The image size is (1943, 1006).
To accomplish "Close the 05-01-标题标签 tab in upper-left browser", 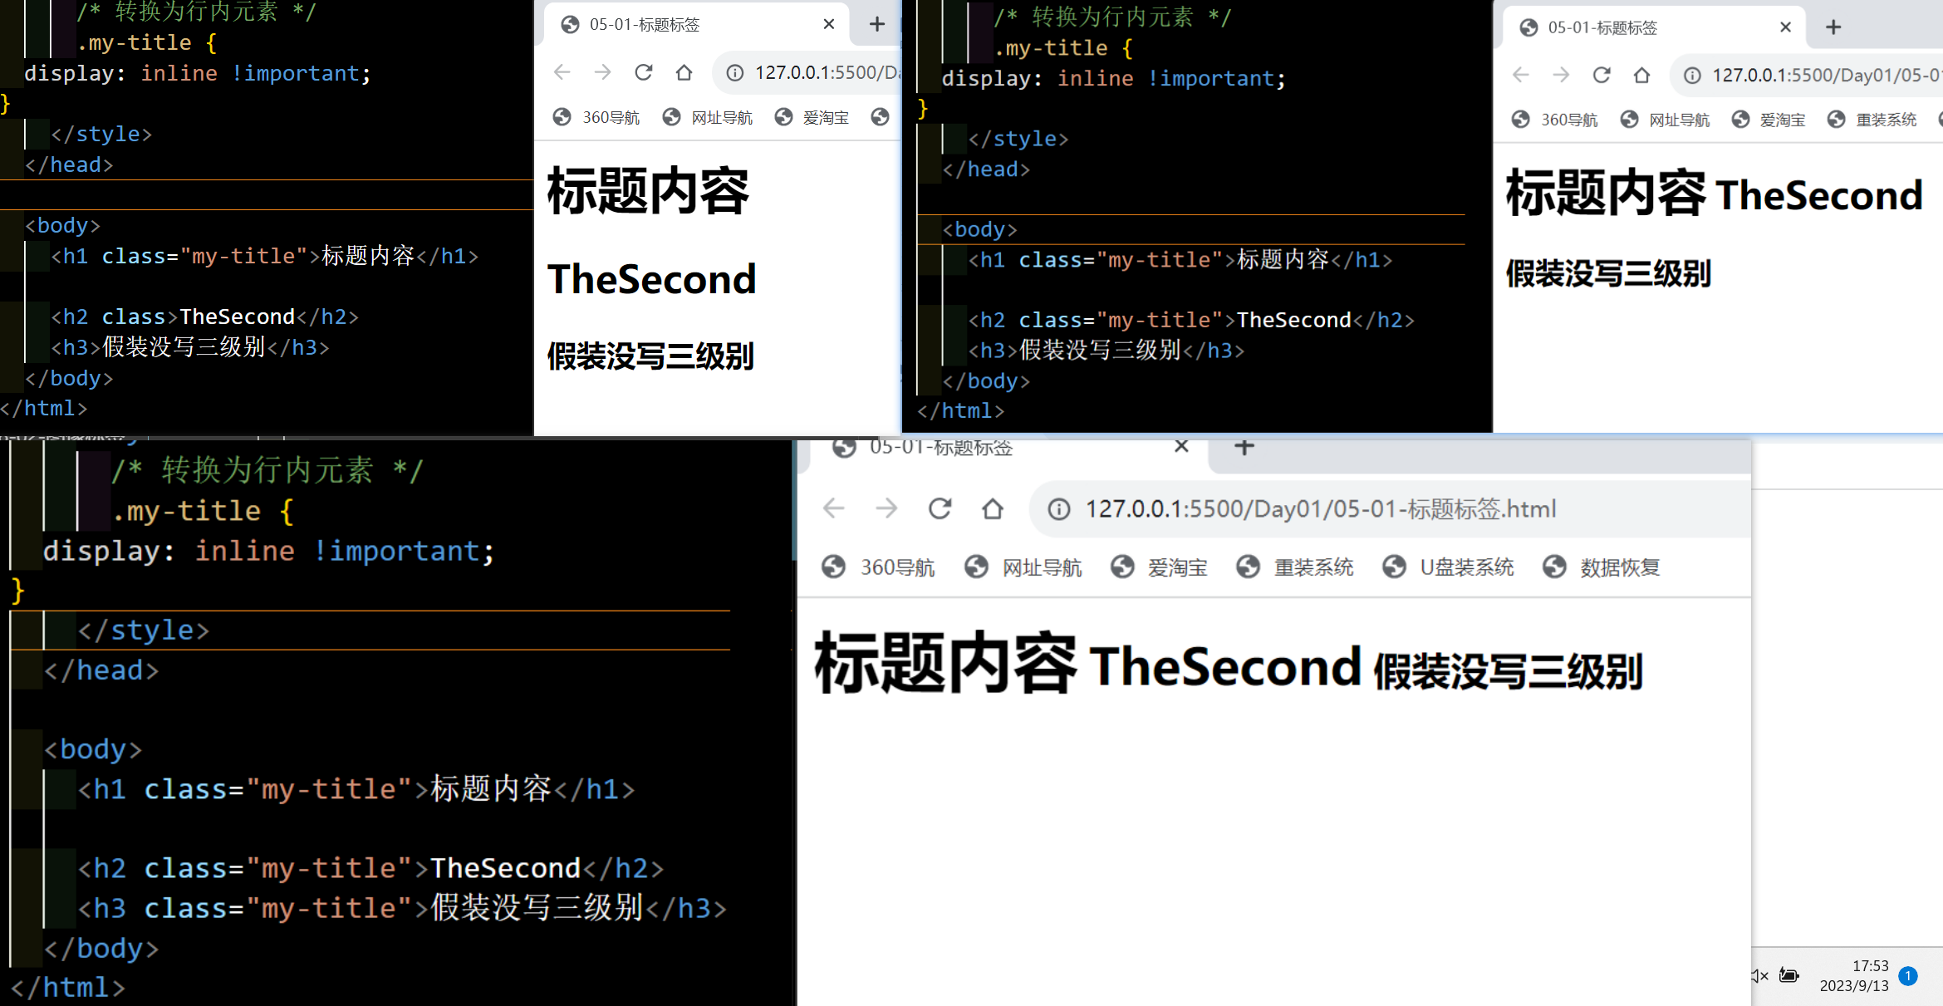I will tap(828, 25).
